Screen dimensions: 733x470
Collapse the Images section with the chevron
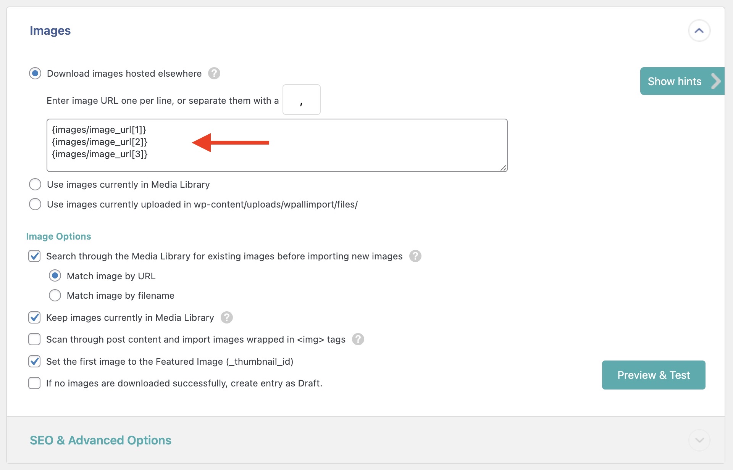[x=699, y=31]
